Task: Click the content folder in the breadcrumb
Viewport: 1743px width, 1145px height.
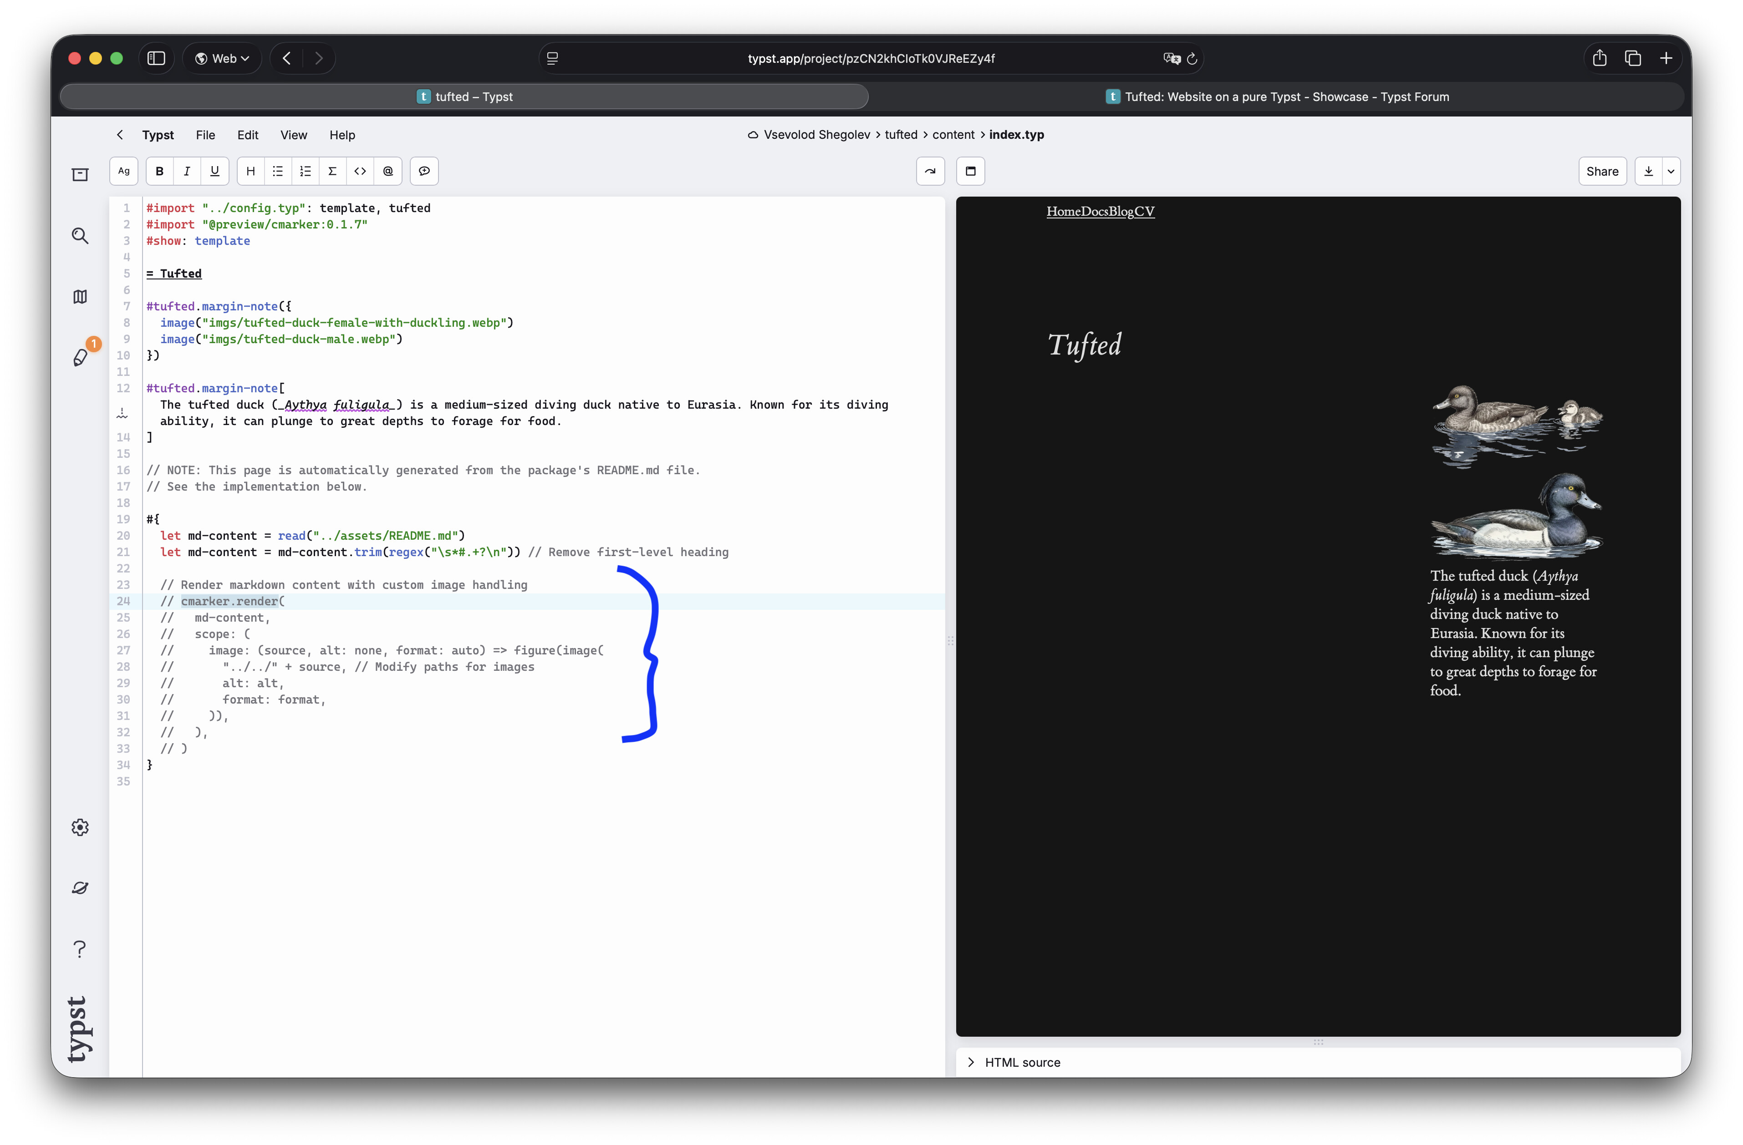Action: (953, 135)
